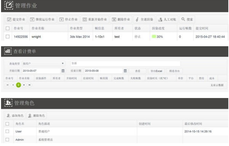Click the 查看计费单 header billing icon
Image resolution: width=229 pixels, height=146 pixels.
click(8, 51)
